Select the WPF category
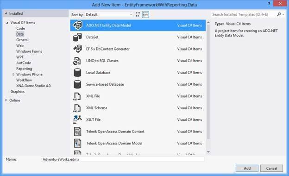289x176 pixels. click(x=20, y=57)
